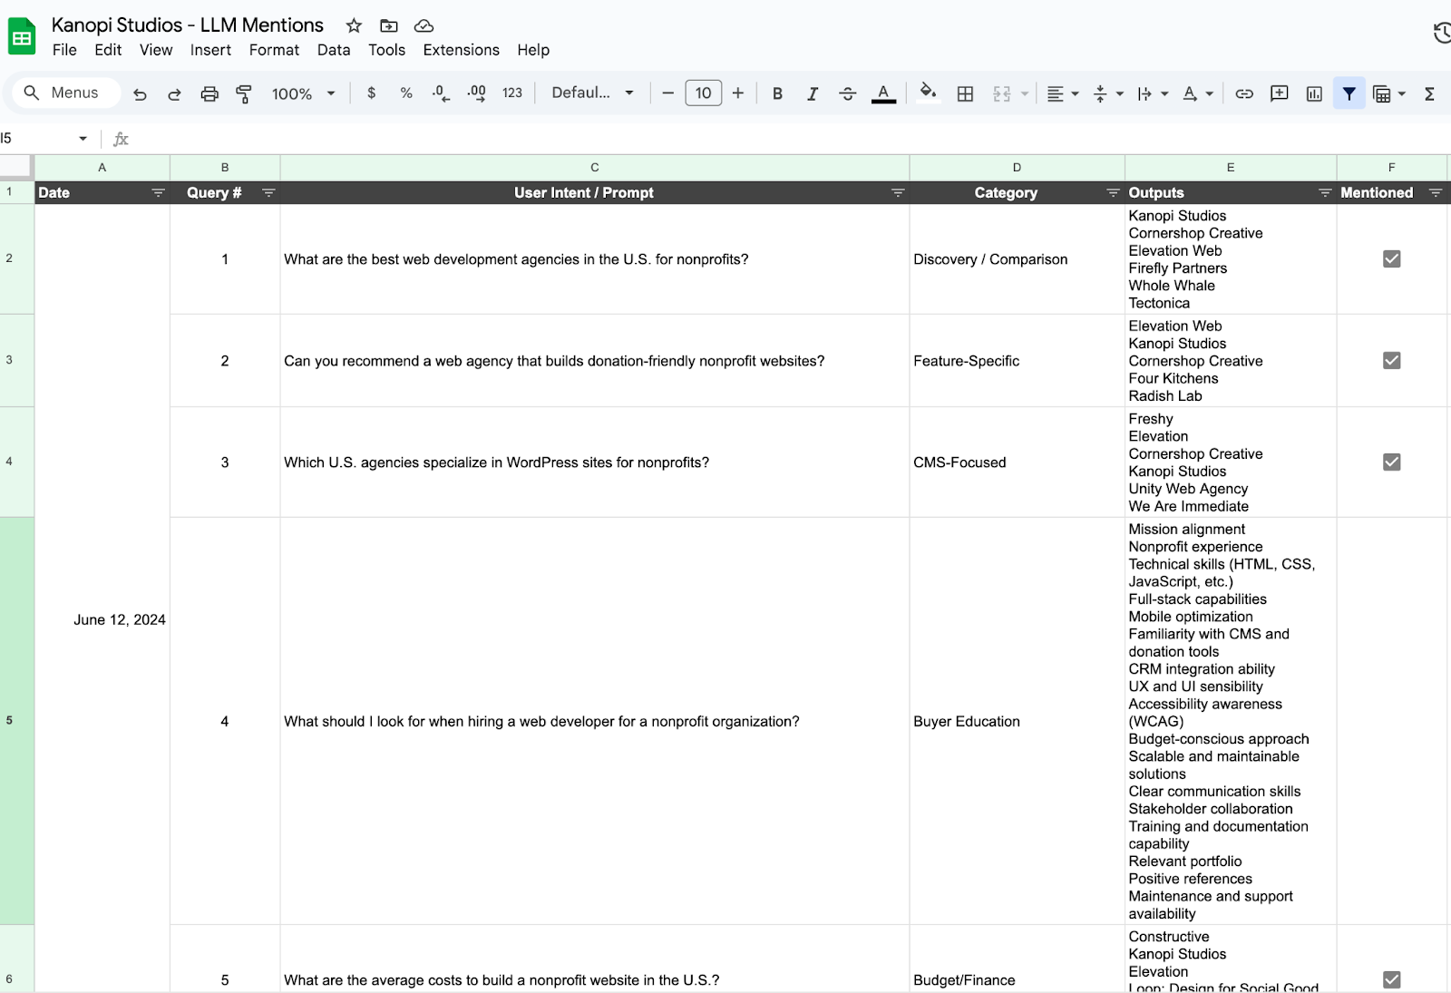
Task: Open the Tools menu
Action: [386, 50]
